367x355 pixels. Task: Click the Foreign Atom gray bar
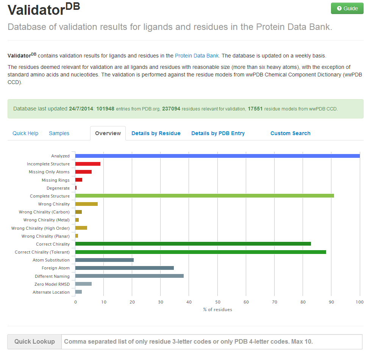[x=125, y=268]
